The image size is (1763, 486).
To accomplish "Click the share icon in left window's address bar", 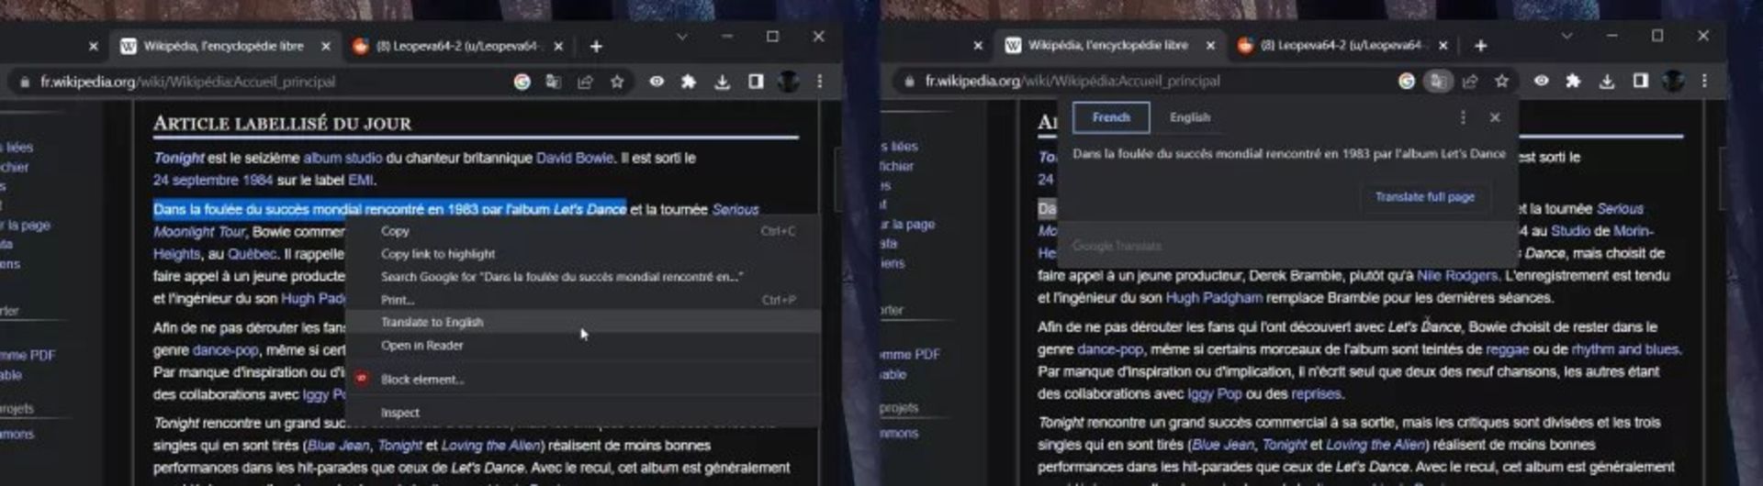I will 585,82.
